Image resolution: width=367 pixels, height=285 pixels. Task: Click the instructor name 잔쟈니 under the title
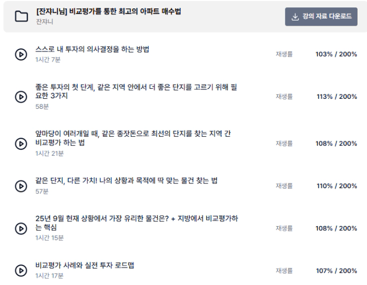tap(44, 22)
